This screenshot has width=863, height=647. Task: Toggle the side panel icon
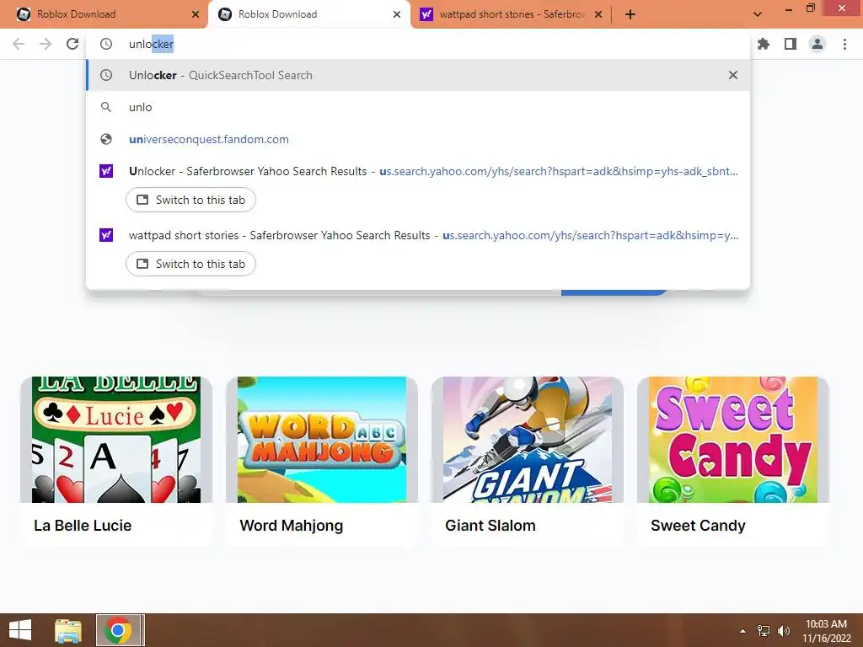(791, 44)
